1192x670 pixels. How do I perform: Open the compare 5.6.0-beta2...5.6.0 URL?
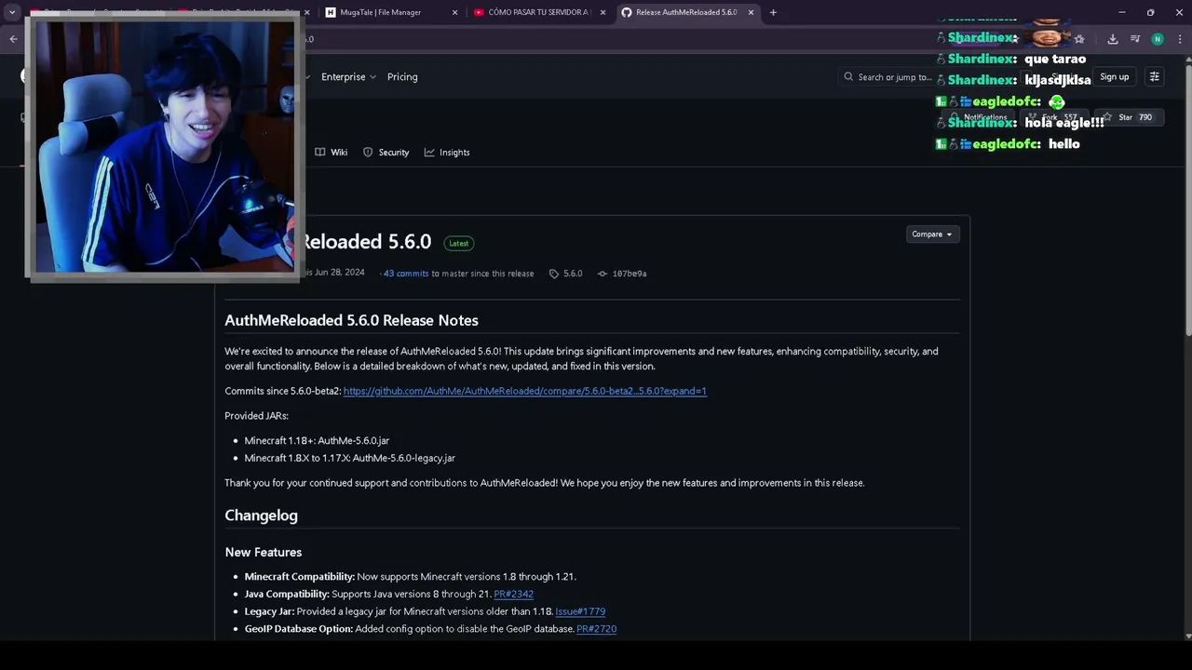tap(525, 391)
